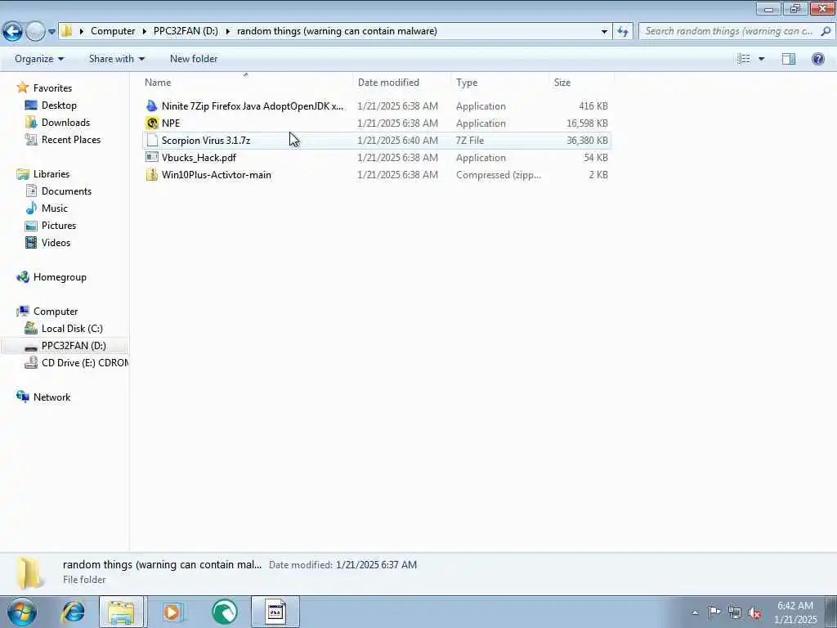This screenshot has width=837, height=628.
Task: Sort by the Size column header
Action: coord(562,83)
